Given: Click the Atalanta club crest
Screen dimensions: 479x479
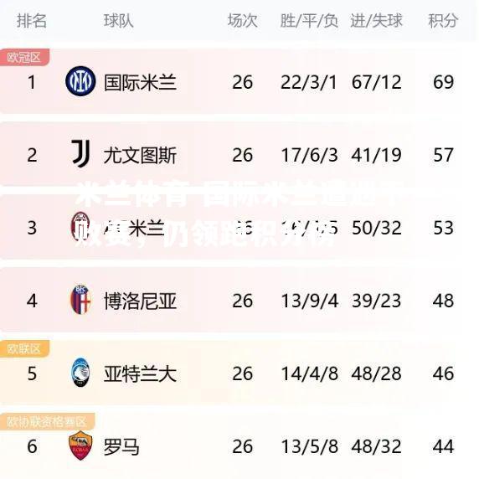Looking at the screenshot, I should (x=80, y=373).
